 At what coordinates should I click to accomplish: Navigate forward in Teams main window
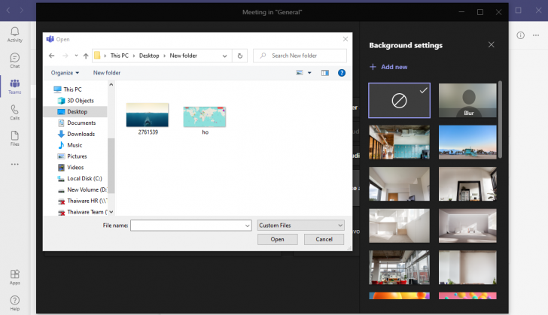click(x=22, y=11)
